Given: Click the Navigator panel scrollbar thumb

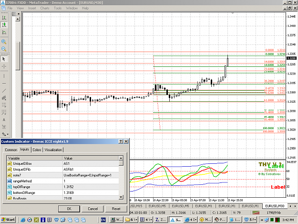Looking at the screenshot, I should [x=18, y=56].
